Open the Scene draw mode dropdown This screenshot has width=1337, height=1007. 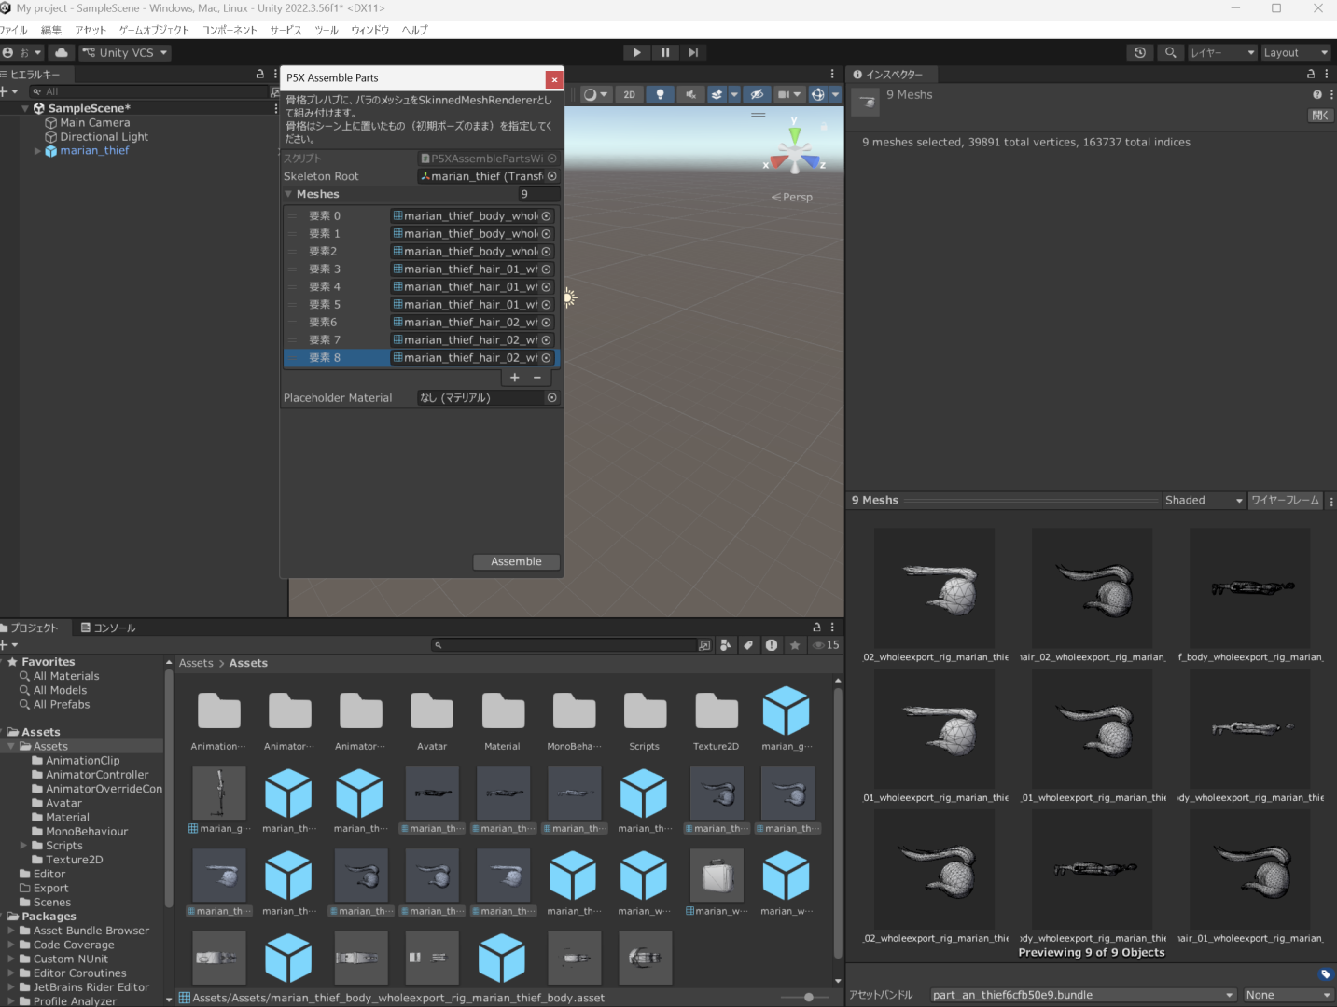(595, 94)
